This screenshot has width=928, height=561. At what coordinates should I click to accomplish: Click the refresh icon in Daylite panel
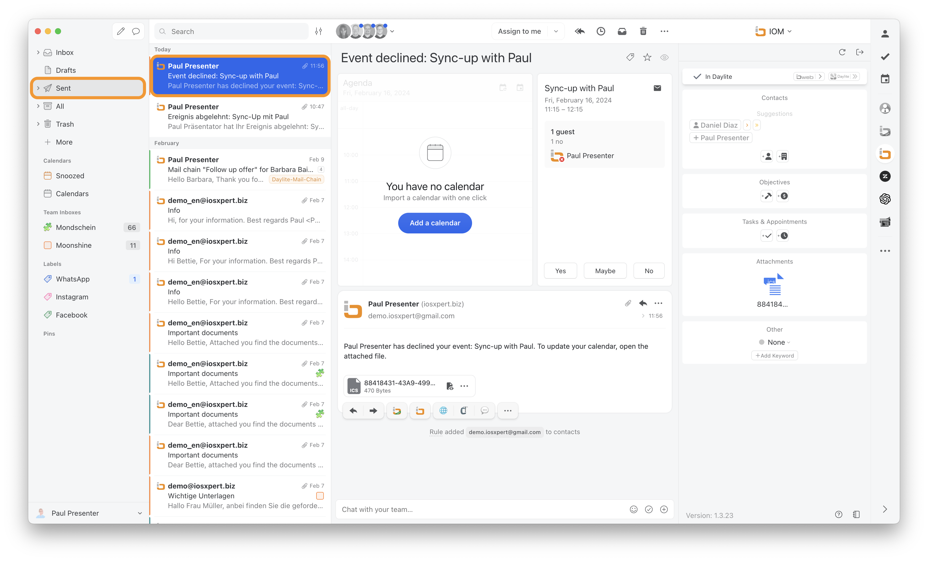[x=842, y=52]
